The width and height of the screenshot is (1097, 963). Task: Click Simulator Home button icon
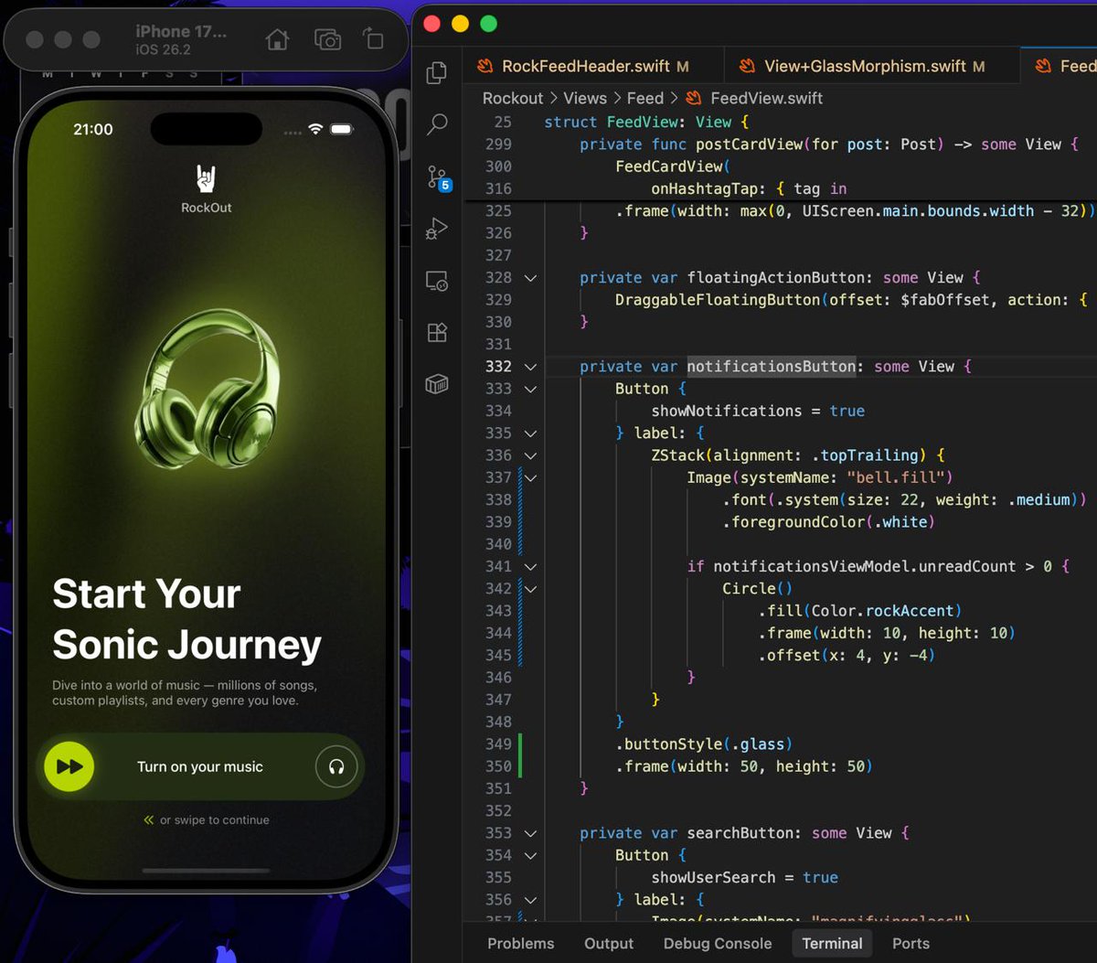[277, 39]
